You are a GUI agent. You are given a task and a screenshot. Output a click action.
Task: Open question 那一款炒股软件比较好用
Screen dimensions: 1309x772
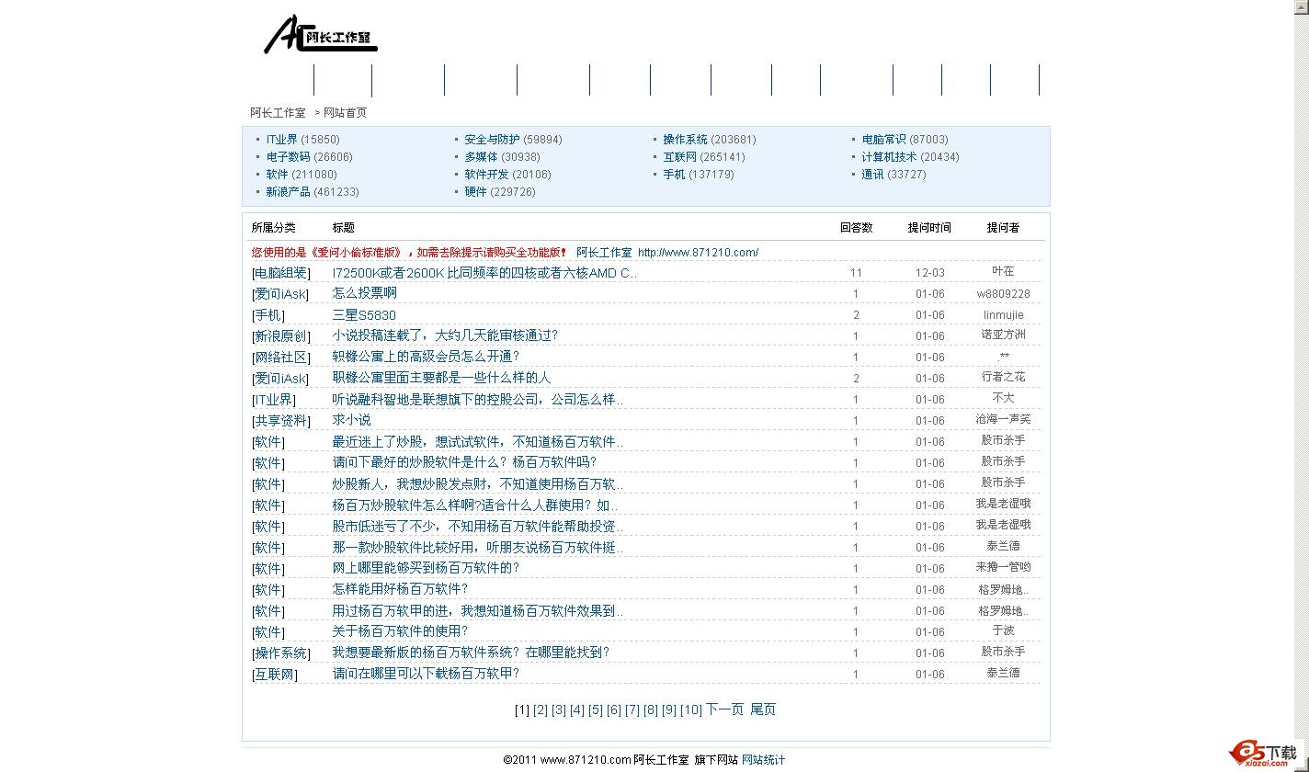(x=478, y=548)
